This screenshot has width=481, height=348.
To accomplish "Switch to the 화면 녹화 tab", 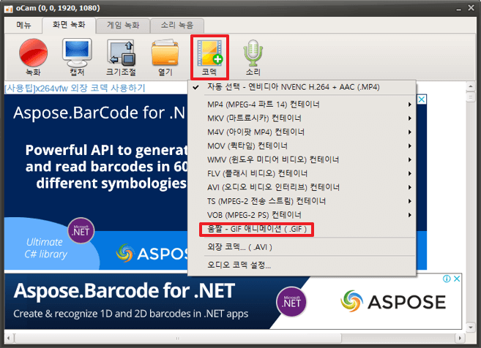I will (69, 25).
